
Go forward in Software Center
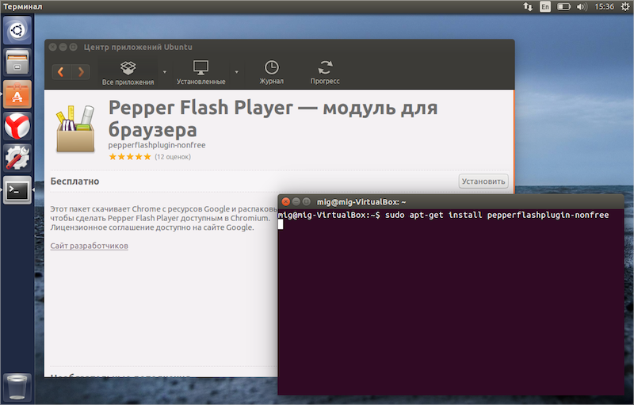pyautogui.click(x=81, y=72)
